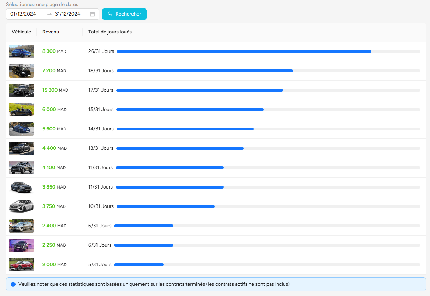The height and width of the screenshot is (296, 430).
Task: Open the vehicle thumbnail earning 8 300 MAD
Action: pyautogui.click(x=21, y=51)
